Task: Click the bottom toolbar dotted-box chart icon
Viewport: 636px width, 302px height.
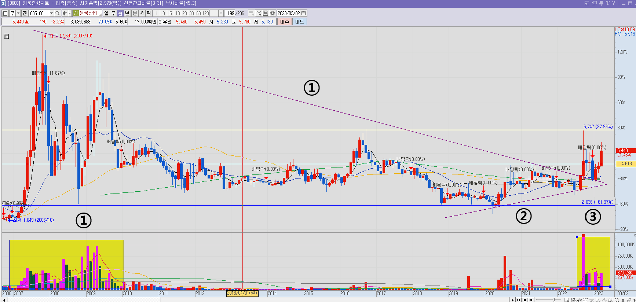Action: click(585, 300)
